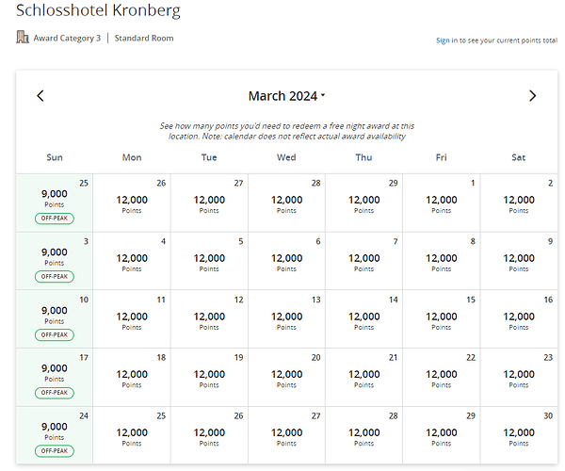Click the Sign in link
Image resolution: width=565 pixels, height=471 pixels.
pos(446,41)
